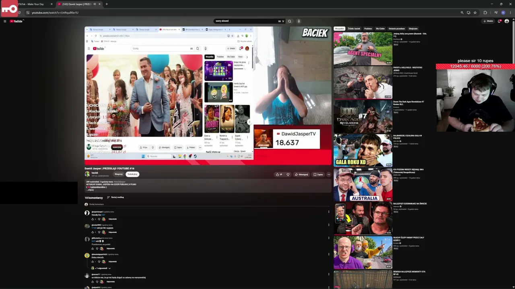Subscribe to baciek with Subskrybuj button

(x=132, y=174)
